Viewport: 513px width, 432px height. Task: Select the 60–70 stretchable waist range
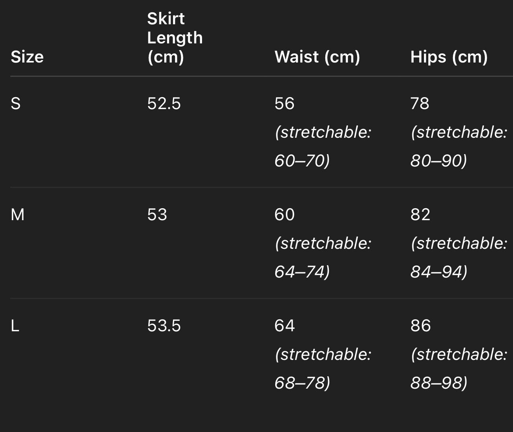point(302,161)
